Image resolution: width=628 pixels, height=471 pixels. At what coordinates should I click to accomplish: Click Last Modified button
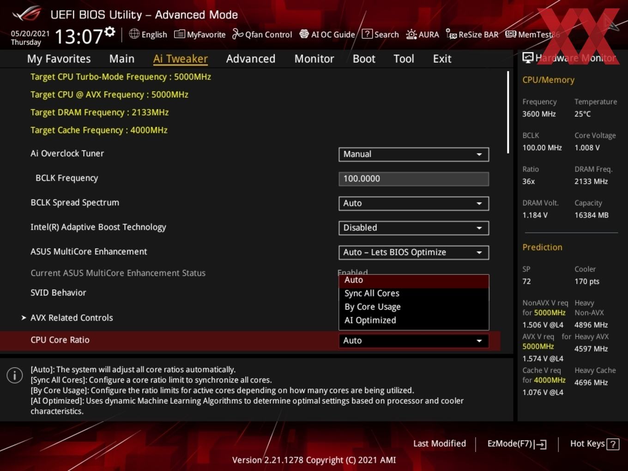click(x=439, y=444)
